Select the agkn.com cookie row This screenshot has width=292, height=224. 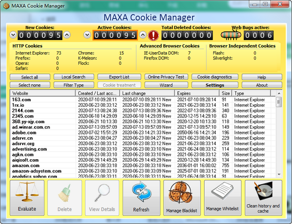point(143,154)
